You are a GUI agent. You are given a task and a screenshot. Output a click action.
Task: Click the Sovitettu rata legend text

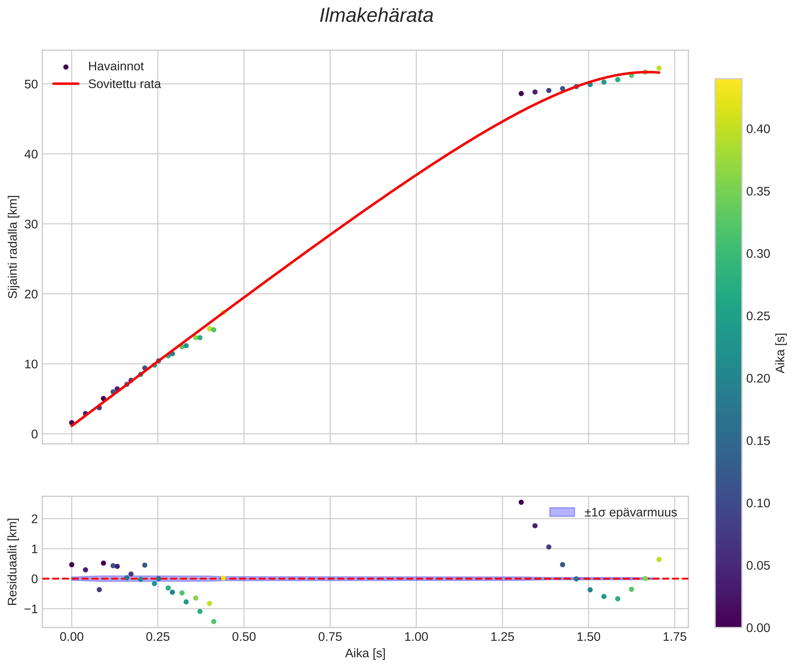(124, 84)
